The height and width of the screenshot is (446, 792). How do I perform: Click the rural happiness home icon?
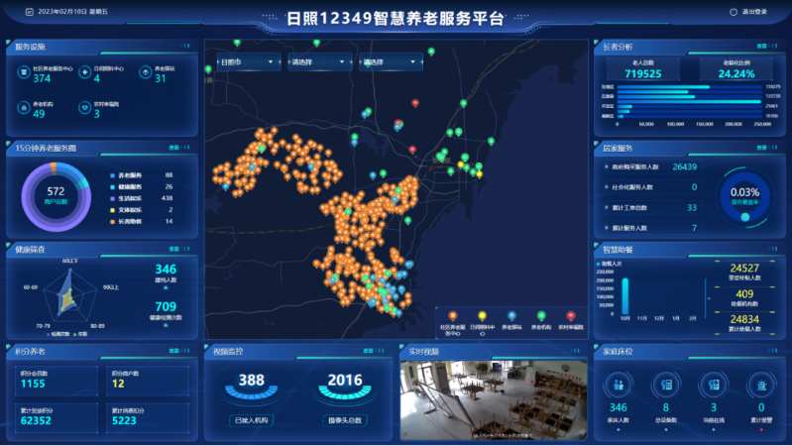[x=85, y=109]
